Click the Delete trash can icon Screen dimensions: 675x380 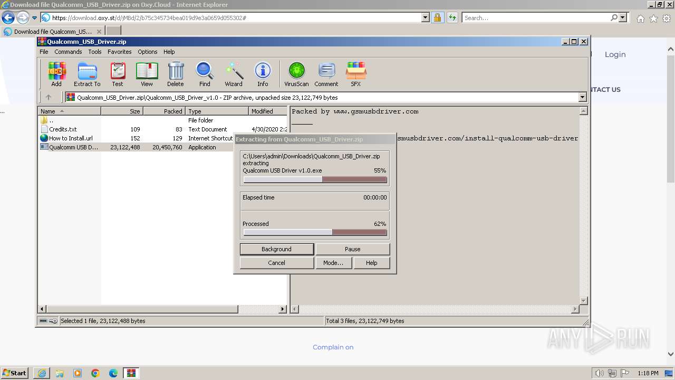click(x=176, y=74)
